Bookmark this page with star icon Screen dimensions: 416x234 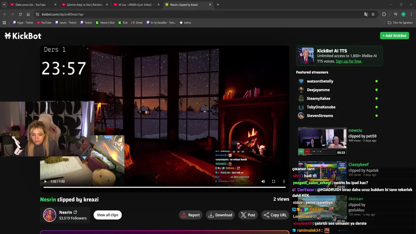[373, 14]
